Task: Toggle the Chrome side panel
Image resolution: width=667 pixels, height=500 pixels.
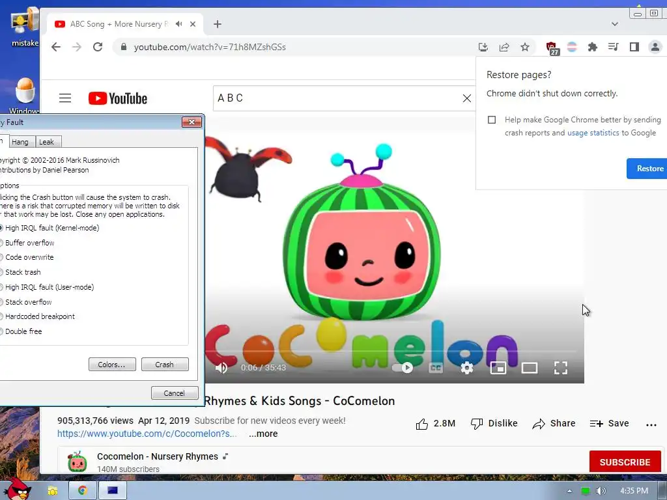Action: tap(634, 47)
